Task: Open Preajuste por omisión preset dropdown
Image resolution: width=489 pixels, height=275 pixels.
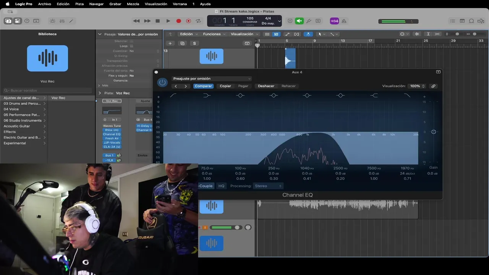Action: [x=212, y=79]
